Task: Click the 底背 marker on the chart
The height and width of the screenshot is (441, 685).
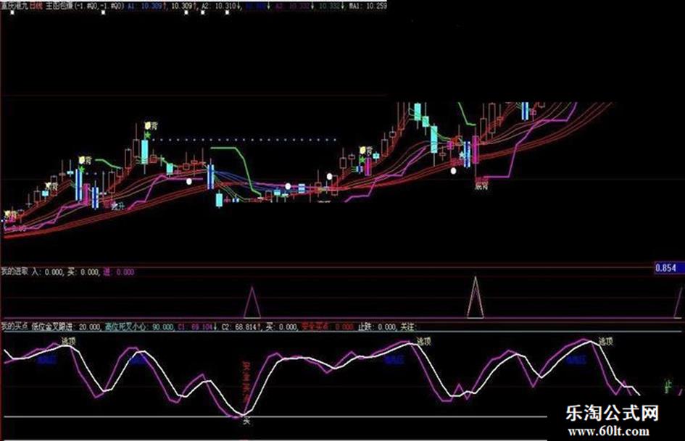Action: [x=481, y=185]
